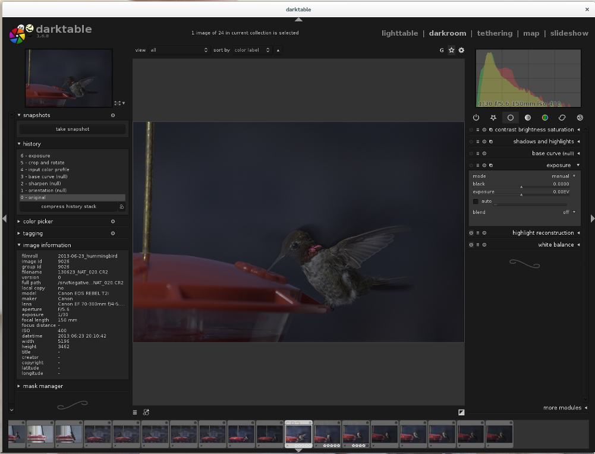Enable the auto exposure checkbox
Viewport: 595px width, 454px height.
[476, 201]
